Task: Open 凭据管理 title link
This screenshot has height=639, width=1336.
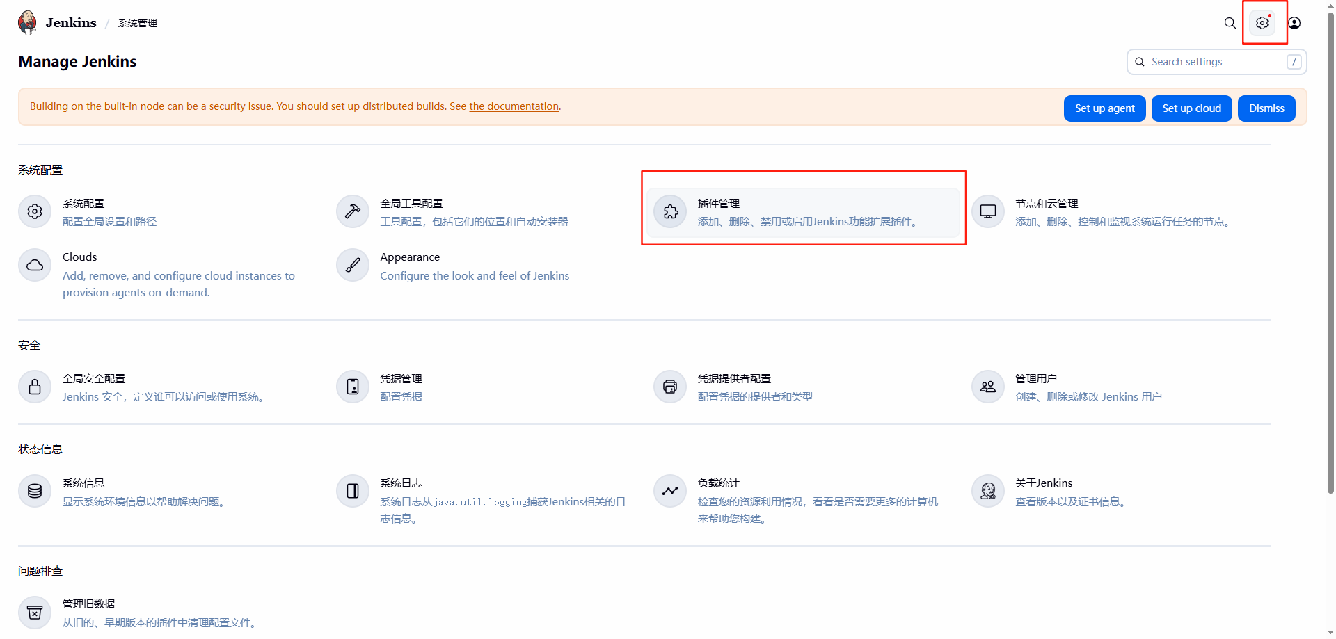Action: coord(401,379)
